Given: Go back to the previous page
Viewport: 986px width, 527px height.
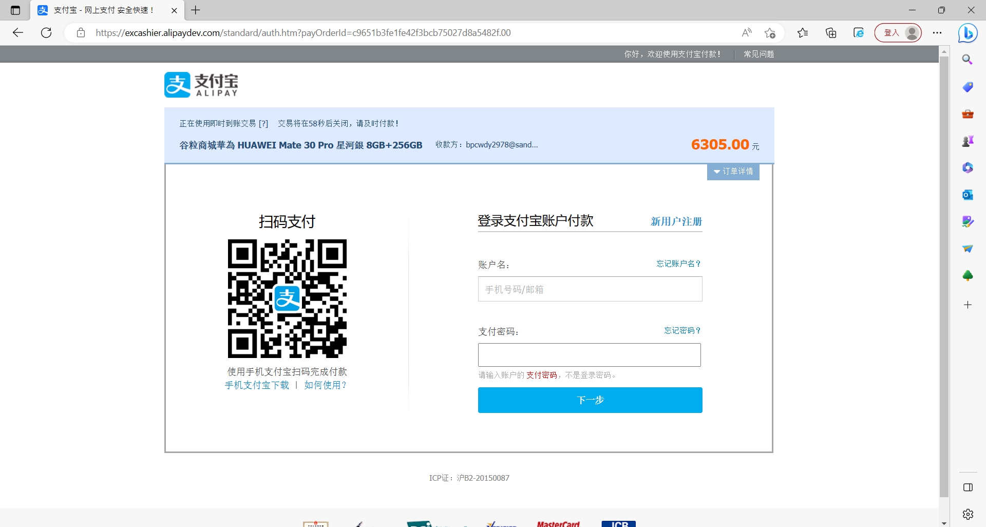Looking at the screenshot, I should click(18, 33).
